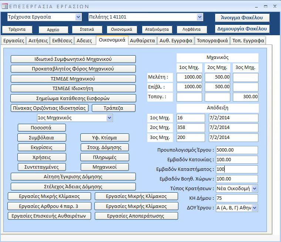Open the Συμβόλαια section
Image resolution: width=281 pixels, height=242 pixels.
[42, 137]
